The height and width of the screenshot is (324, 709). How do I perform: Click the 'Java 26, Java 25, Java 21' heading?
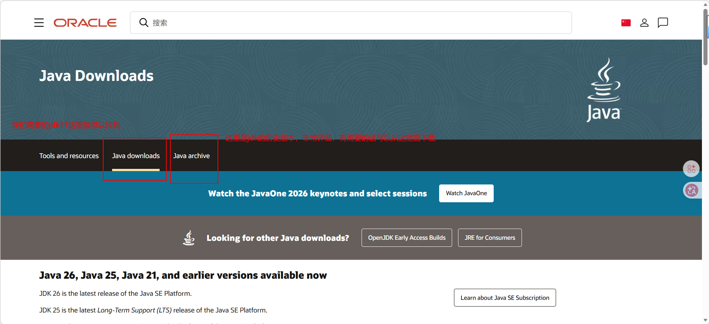(x=183, y=275)
